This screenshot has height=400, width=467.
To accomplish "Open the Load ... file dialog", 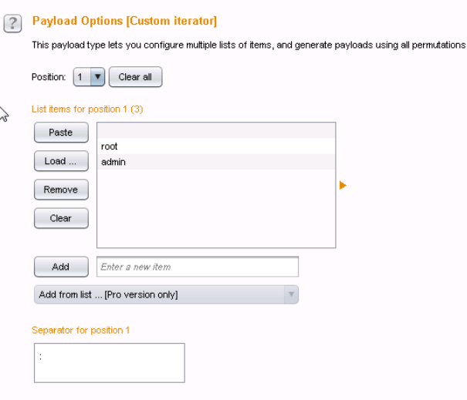I will pyautogui.click(x=61, y=161).
